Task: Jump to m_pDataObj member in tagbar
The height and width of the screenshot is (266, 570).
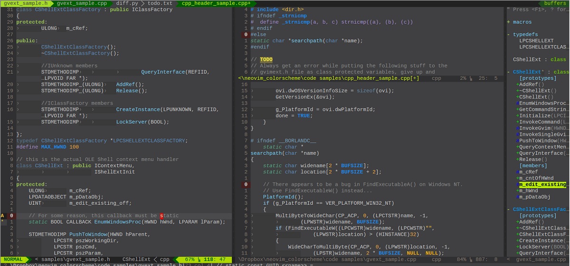Action: point(533,197)
